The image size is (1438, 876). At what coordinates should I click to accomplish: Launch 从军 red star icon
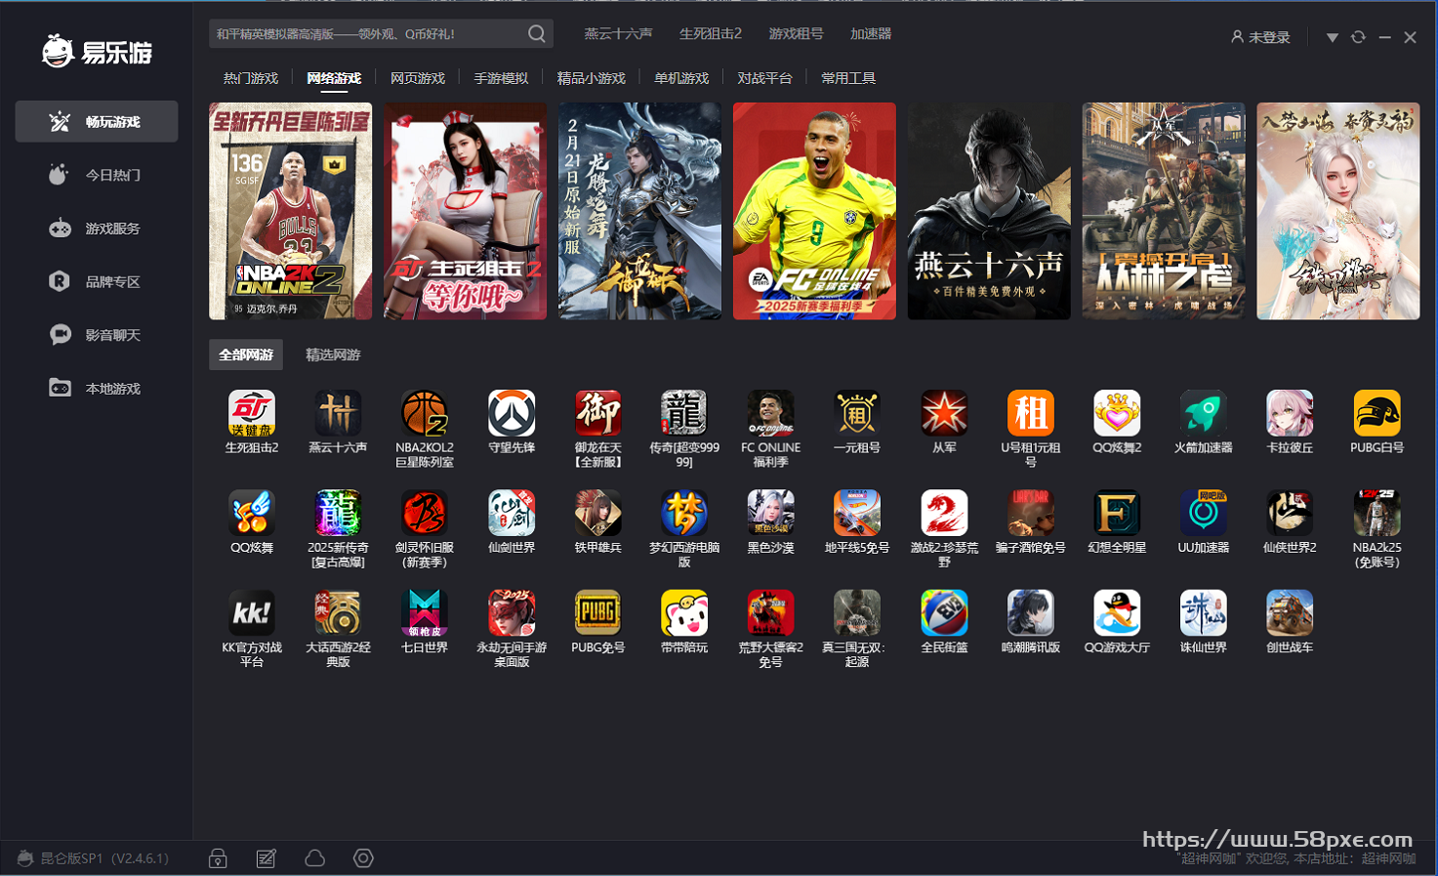(944, 413)
